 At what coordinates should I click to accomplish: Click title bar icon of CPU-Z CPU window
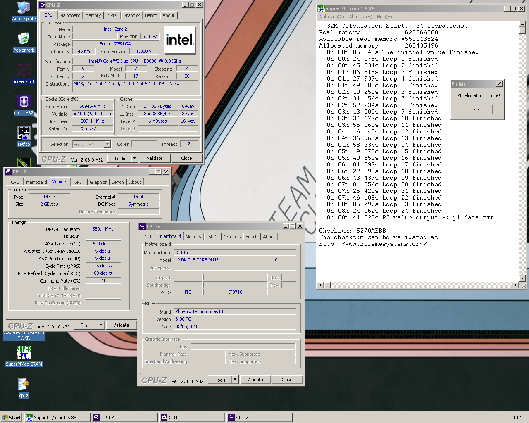(x=42, y=5)
